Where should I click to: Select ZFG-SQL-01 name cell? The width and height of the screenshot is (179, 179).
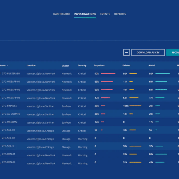click(x=9, y=130)
